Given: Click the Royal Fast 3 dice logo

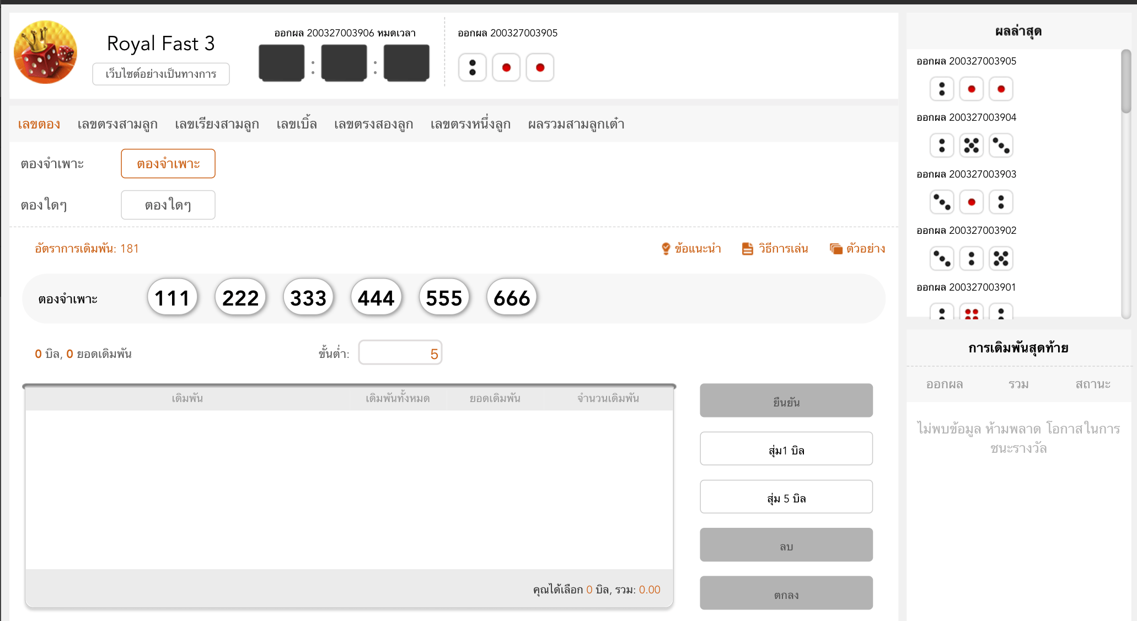Looking at the screenshot, I should 45,52.
